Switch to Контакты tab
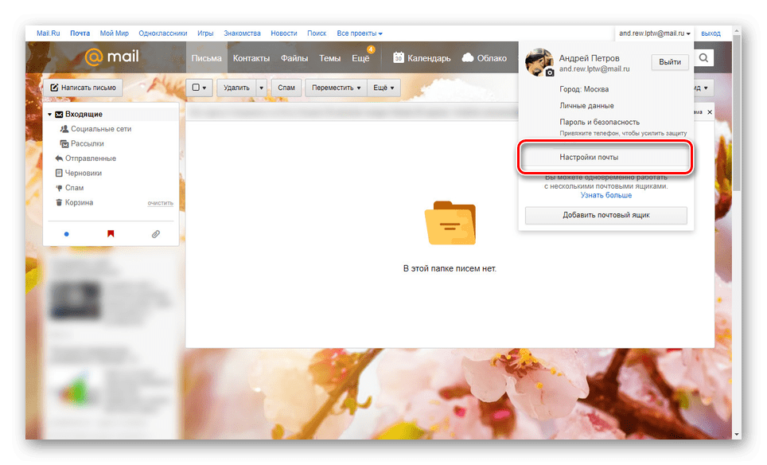Screen dimensions: 767x465 251,58
